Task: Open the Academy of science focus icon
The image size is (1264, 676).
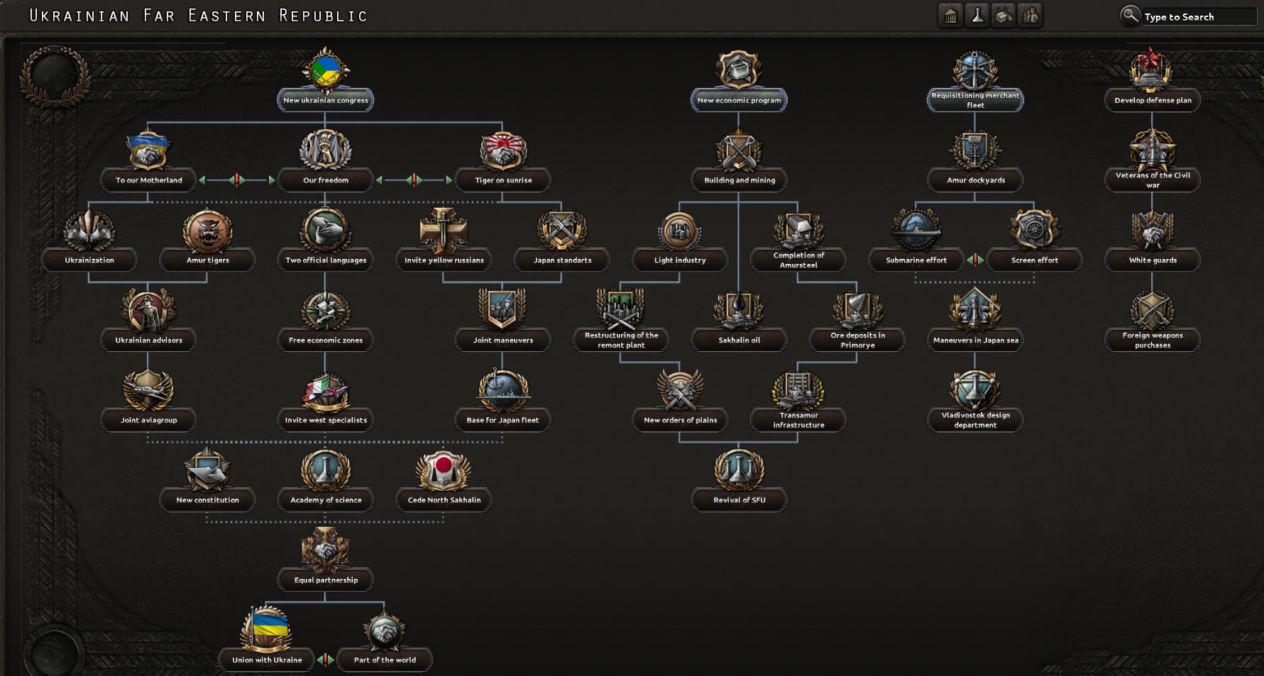Action: [x=326, y=470]
